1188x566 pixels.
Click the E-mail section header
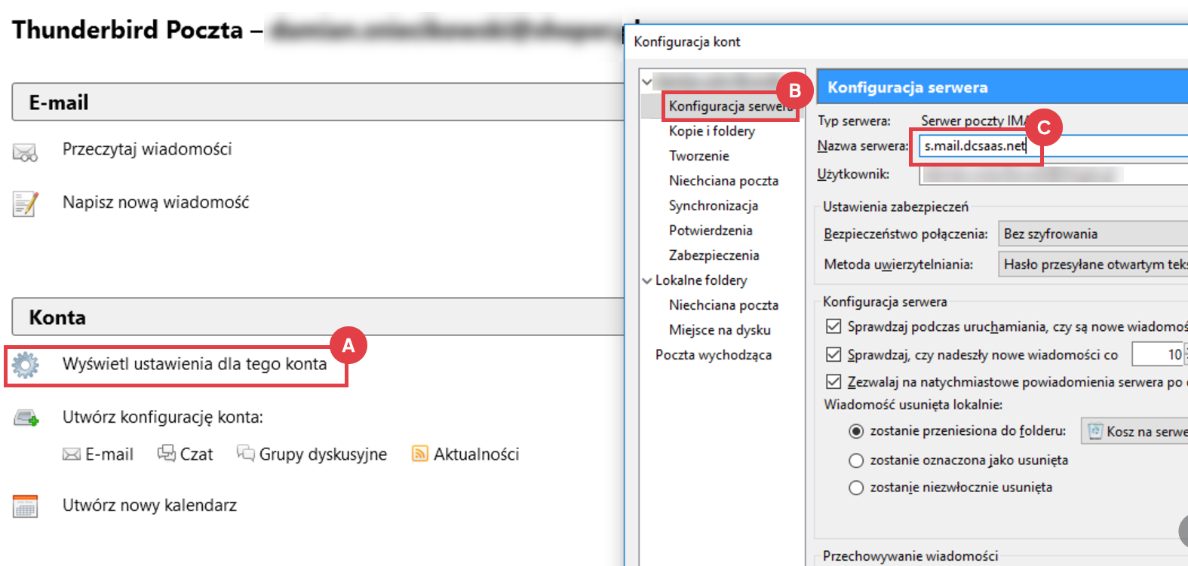point(318,102)
